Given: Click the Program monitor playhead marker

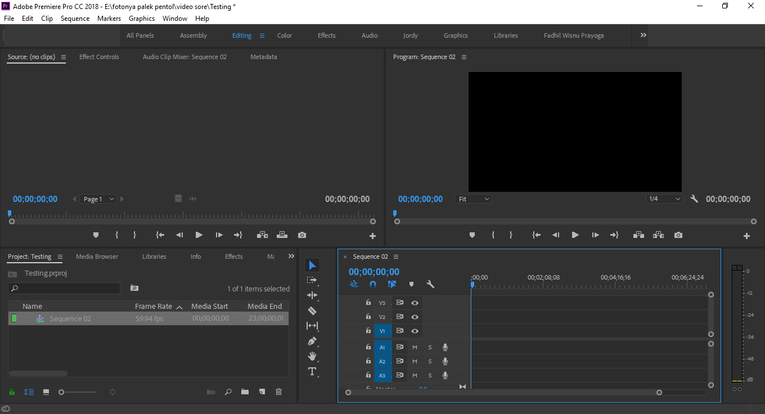Looking at the screenshot, I should (x=395, y=213).
